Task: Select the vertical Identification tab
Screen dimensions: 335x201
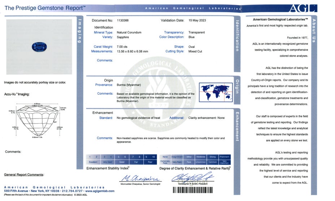Action: [x=237, y=35]
